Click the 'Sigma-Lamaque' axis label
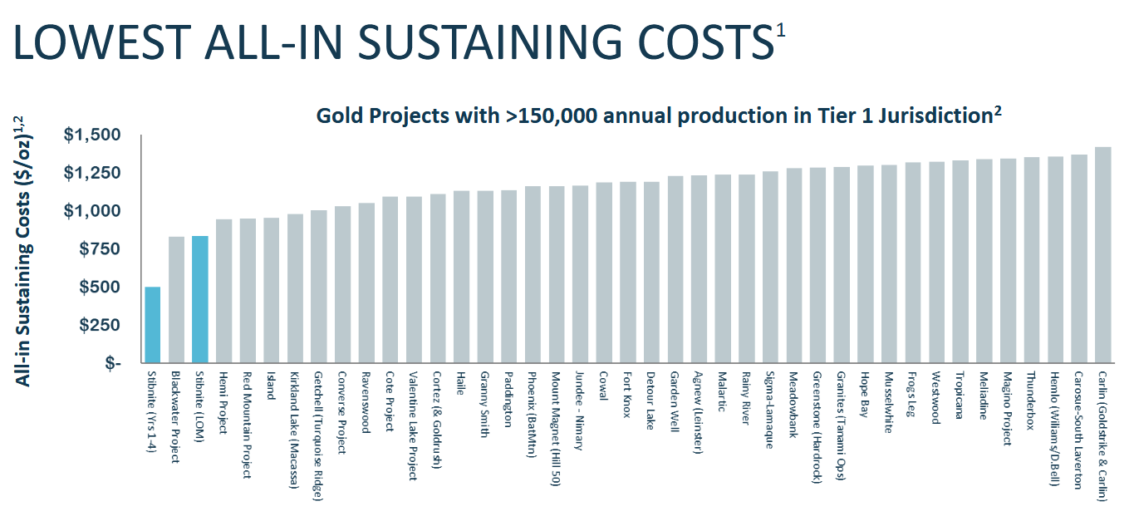 (x=769, y=410)
